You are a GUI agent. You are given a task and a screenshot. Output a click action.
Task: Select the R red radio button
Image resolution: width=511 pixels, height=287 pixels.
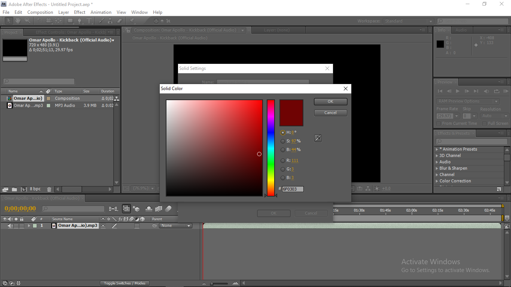tap(283, 161)
